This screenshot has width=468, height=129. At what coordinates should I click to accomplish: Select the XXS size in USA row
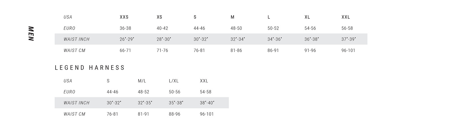tap(124, 17)
